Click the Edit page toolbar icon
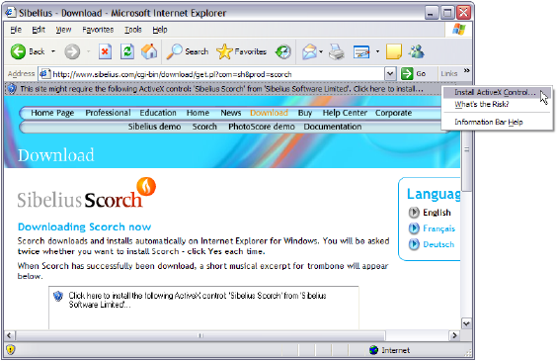The height and width of the screenshot is (361, 557). 361,52
